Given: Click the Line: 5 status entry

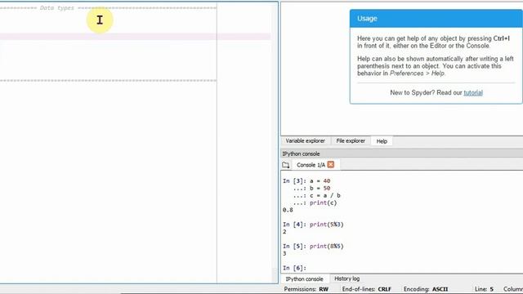Looking at the screenshot, I should 484,289.
